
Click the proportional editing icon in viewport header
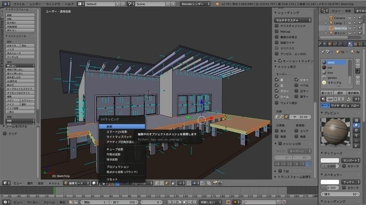181,183
